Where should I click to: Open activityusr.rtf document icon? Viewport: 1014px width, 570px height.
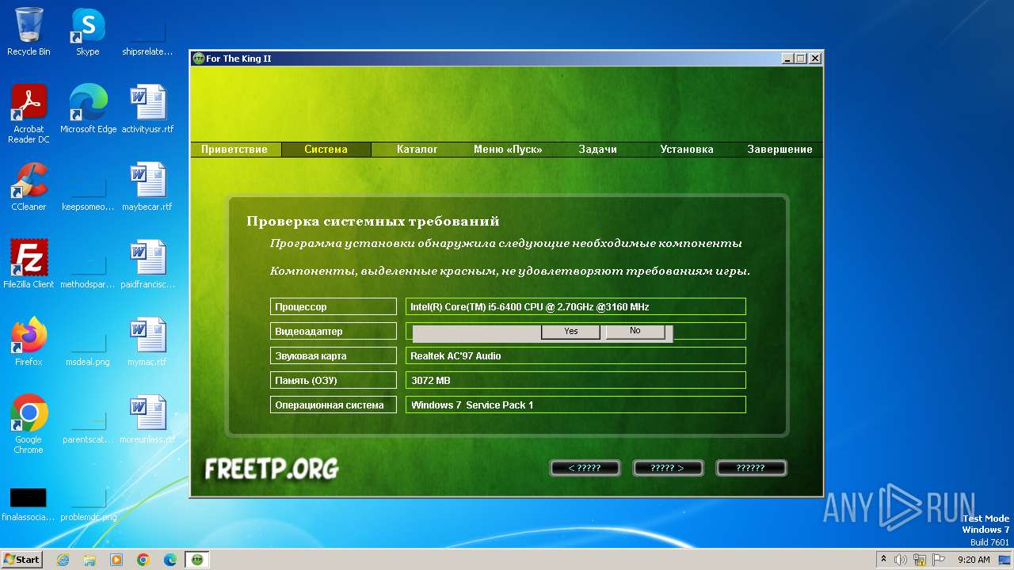(147, 109)
